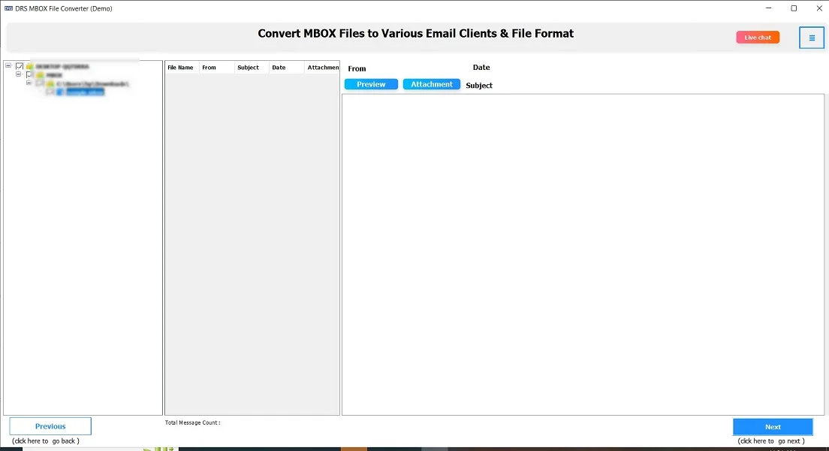Screen dimensions: 829x451
Task: Sort by File Name column header
Action: [180, 67]
